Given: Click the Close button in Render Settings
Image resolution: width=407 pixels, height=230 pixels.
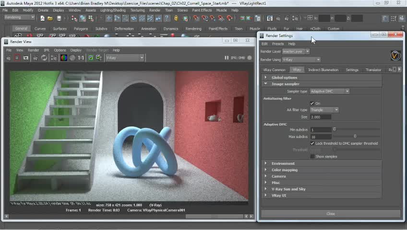Looking at the screenshot, I should pyautogui.click(x=331, y=214).
